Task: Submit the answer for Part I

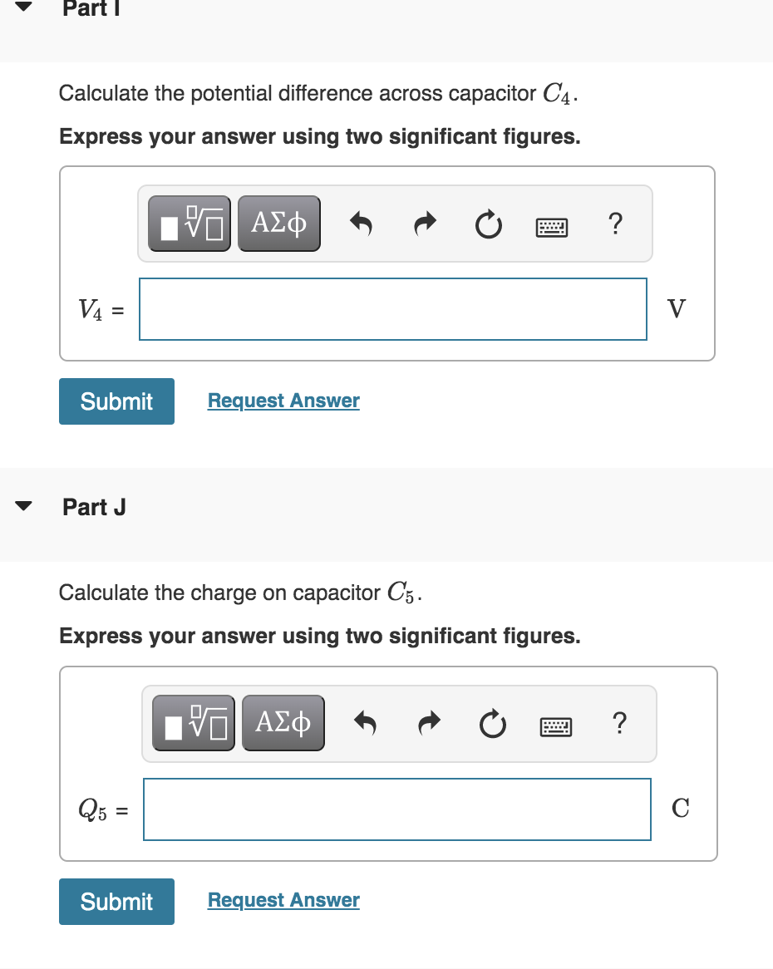Action: [116, 401]
